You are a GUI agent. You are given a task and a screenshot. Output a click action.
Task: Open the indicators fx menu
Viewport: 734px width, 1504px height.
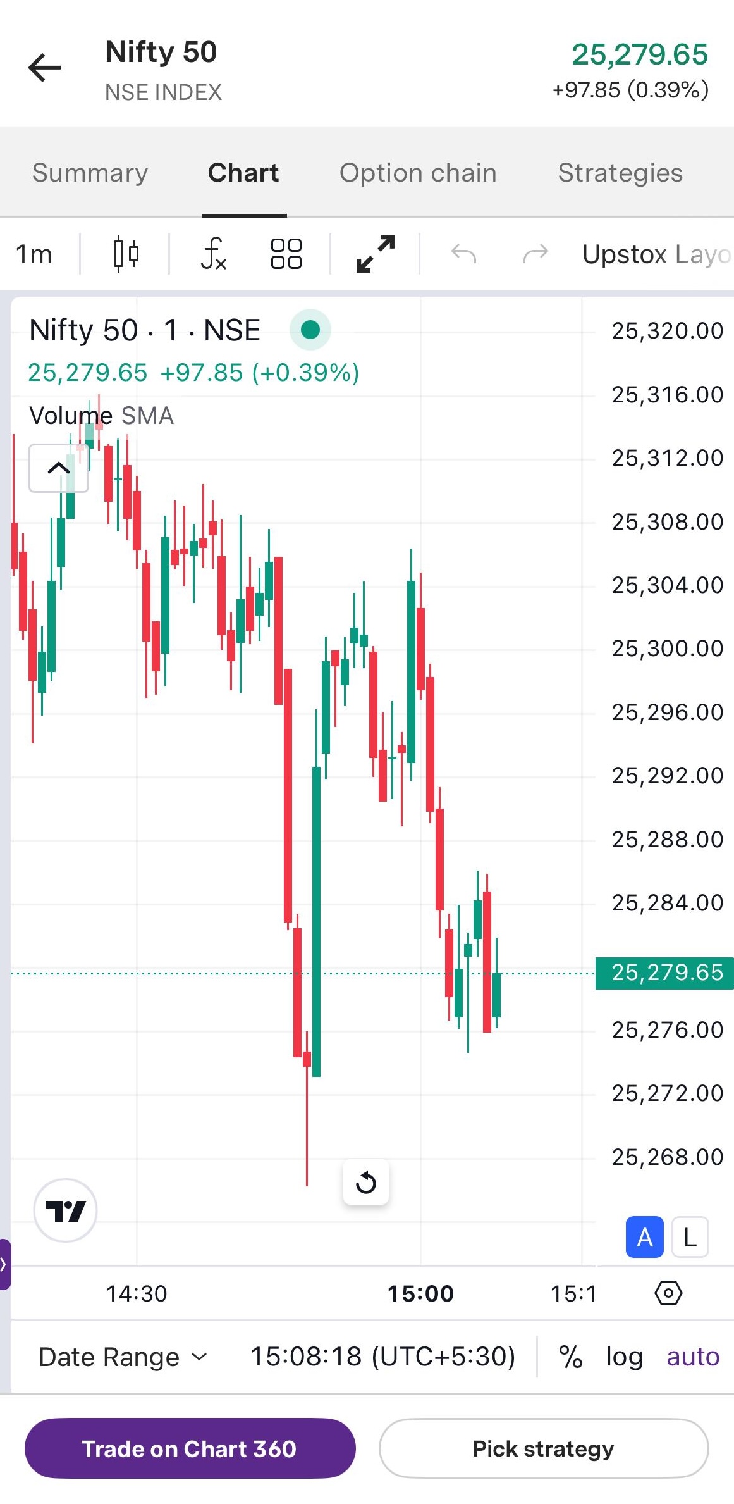[x=213, y=254]
